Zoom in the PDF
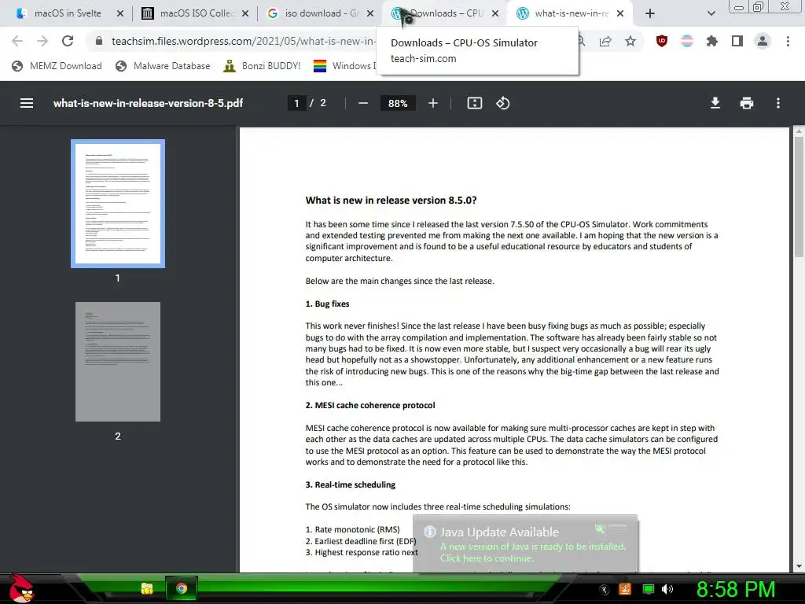Viewport: 805px width, 604px height. click(x=433, y=103)
